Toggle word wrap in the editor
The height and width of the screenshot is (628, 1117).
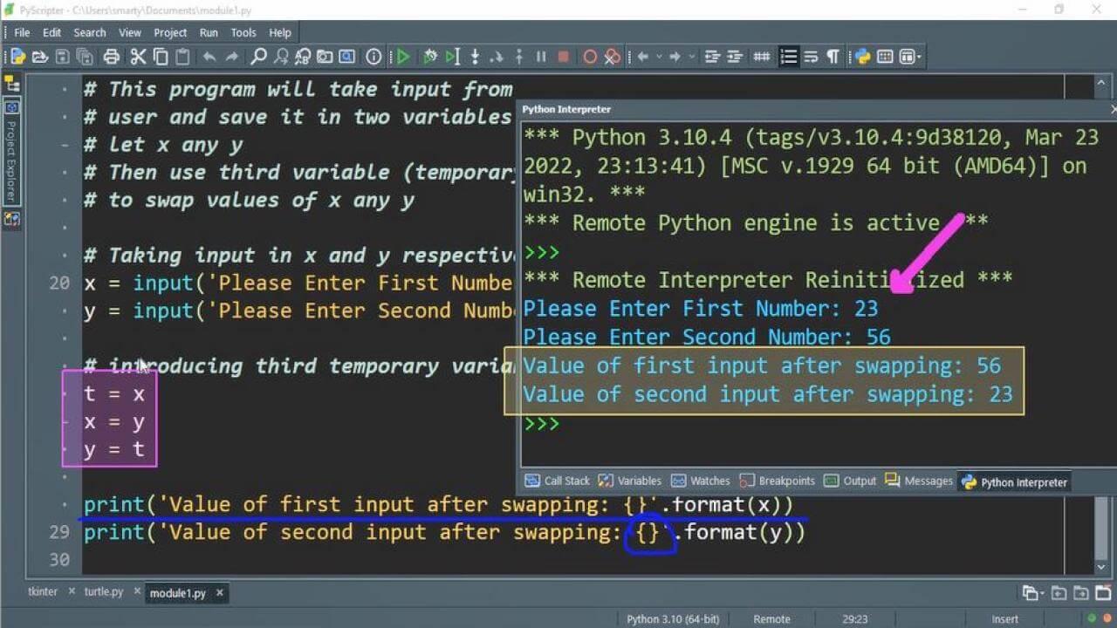pos(812,56)
